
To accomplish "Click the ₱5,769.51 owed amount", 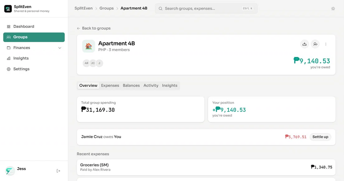I will [296, 137].
